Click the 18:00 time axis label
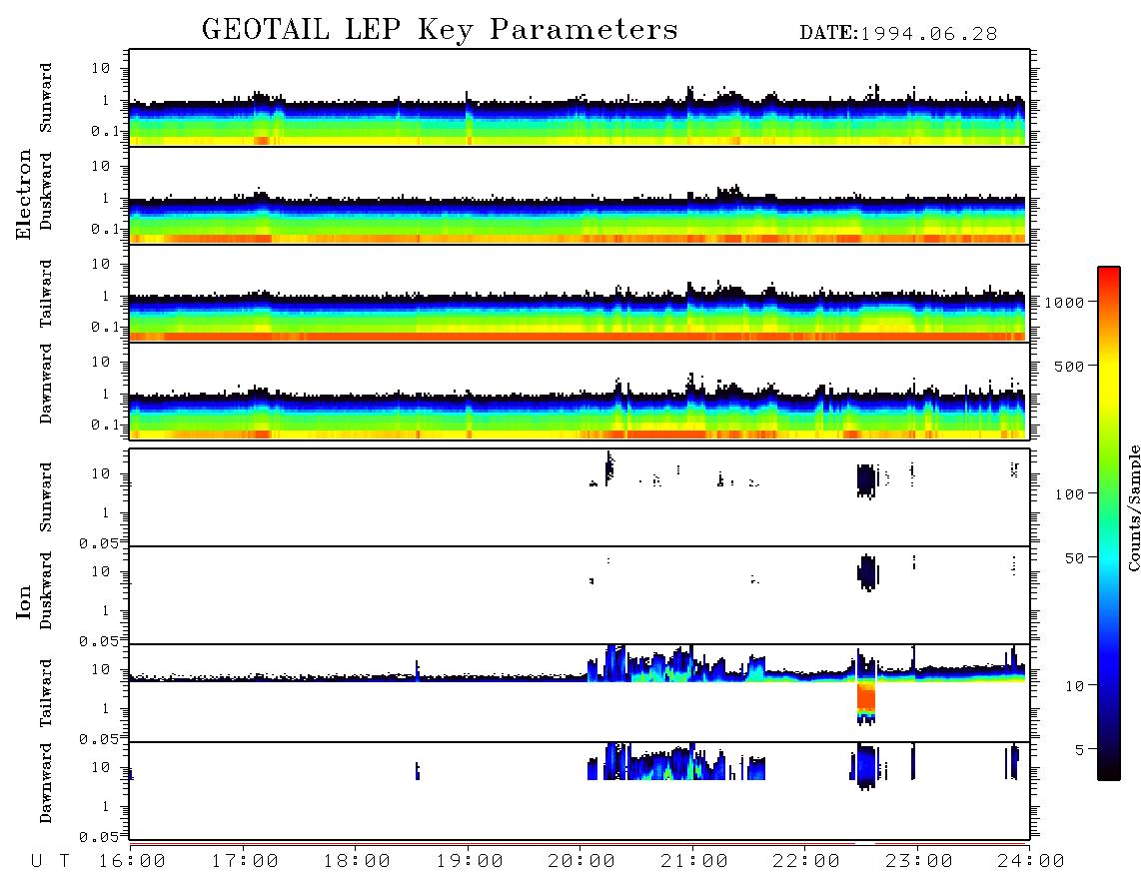 click(357, 861)
